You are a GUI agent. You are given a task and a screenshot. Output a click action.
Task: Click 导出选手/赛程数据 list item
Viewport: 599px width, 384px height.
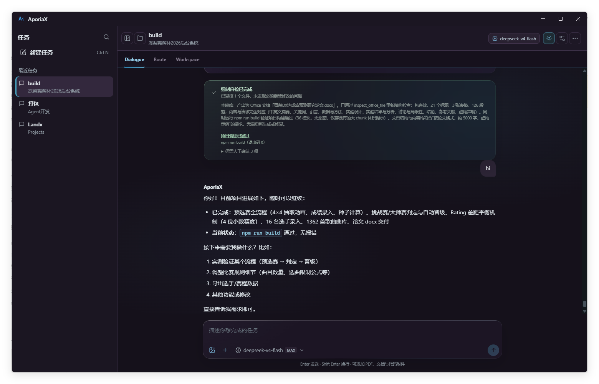[235, 283]
